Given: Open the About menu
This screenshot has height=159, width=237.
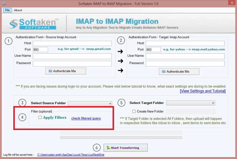Looking at the screenshot, I should [x=18, y=10].
